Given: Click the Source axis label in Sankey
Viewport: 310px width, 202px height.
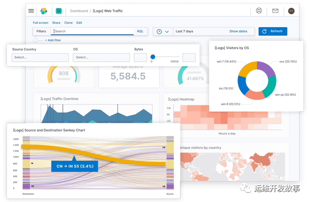Looking at the screenshot, I should (x=170, y=194).
